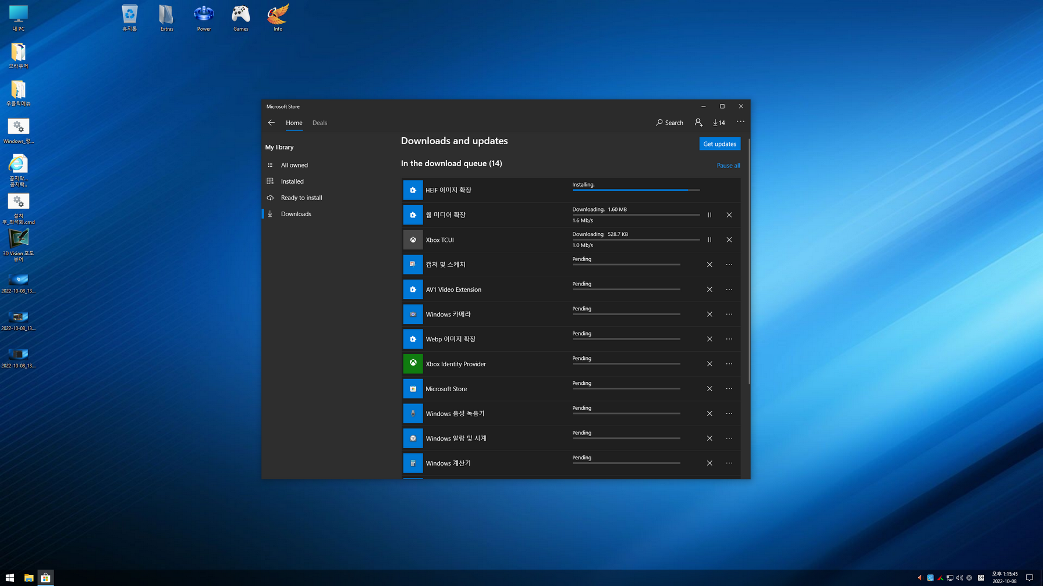The height and width of the screenshot is (586, 1043).
Task: Cancel the AV1 Video Extension download
Action: click(709, 290)
